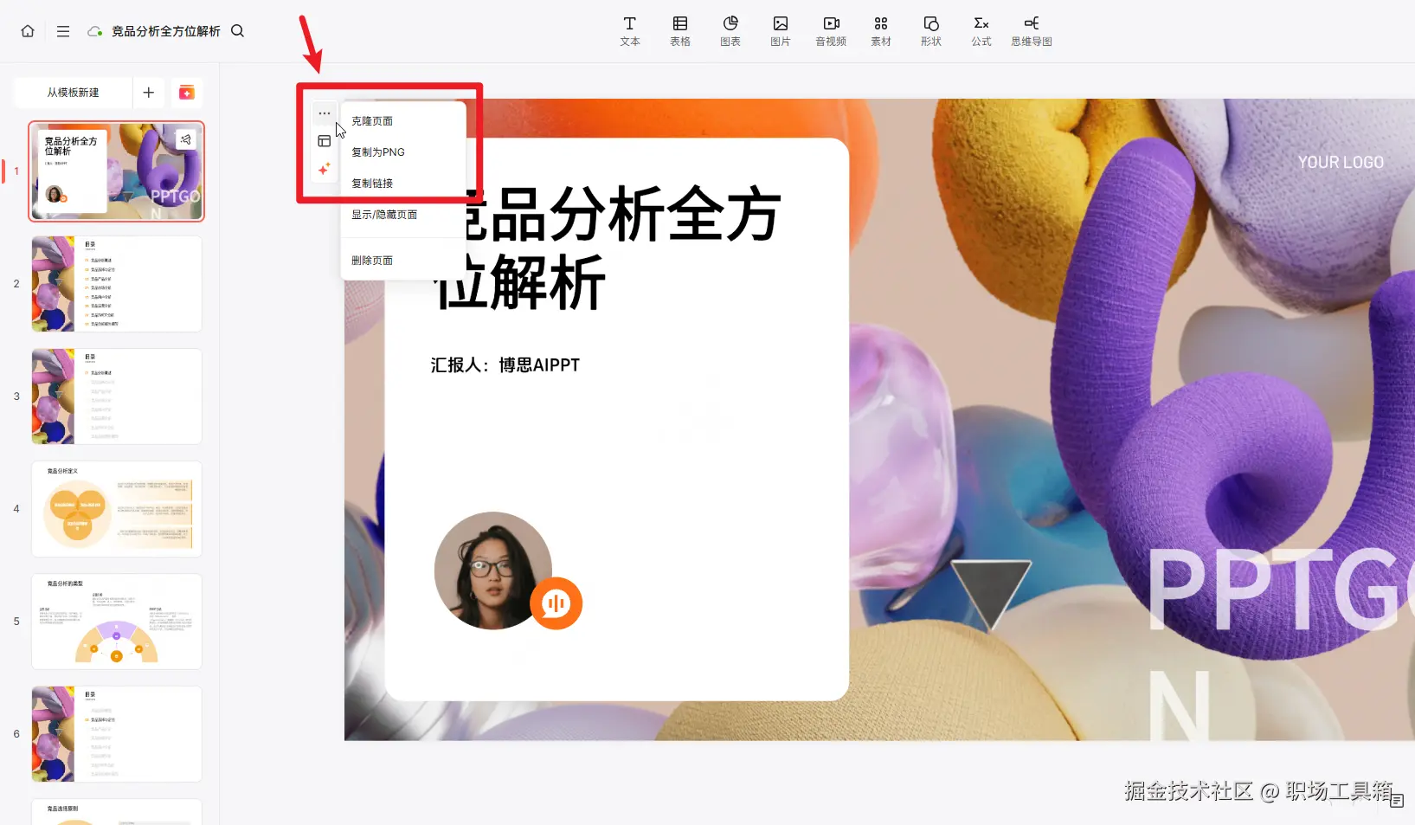Click the YOUR LOGO placeholder

[1341, 162]
